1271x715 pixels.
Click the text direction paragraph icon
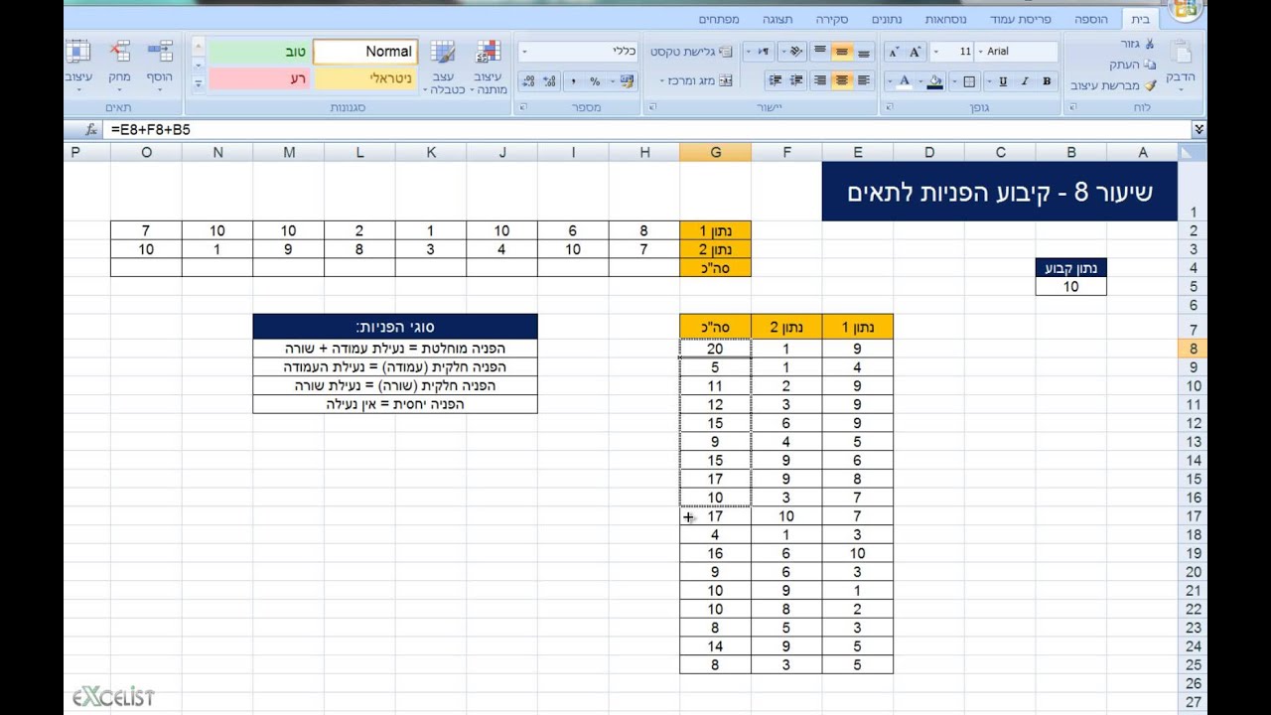764,51
